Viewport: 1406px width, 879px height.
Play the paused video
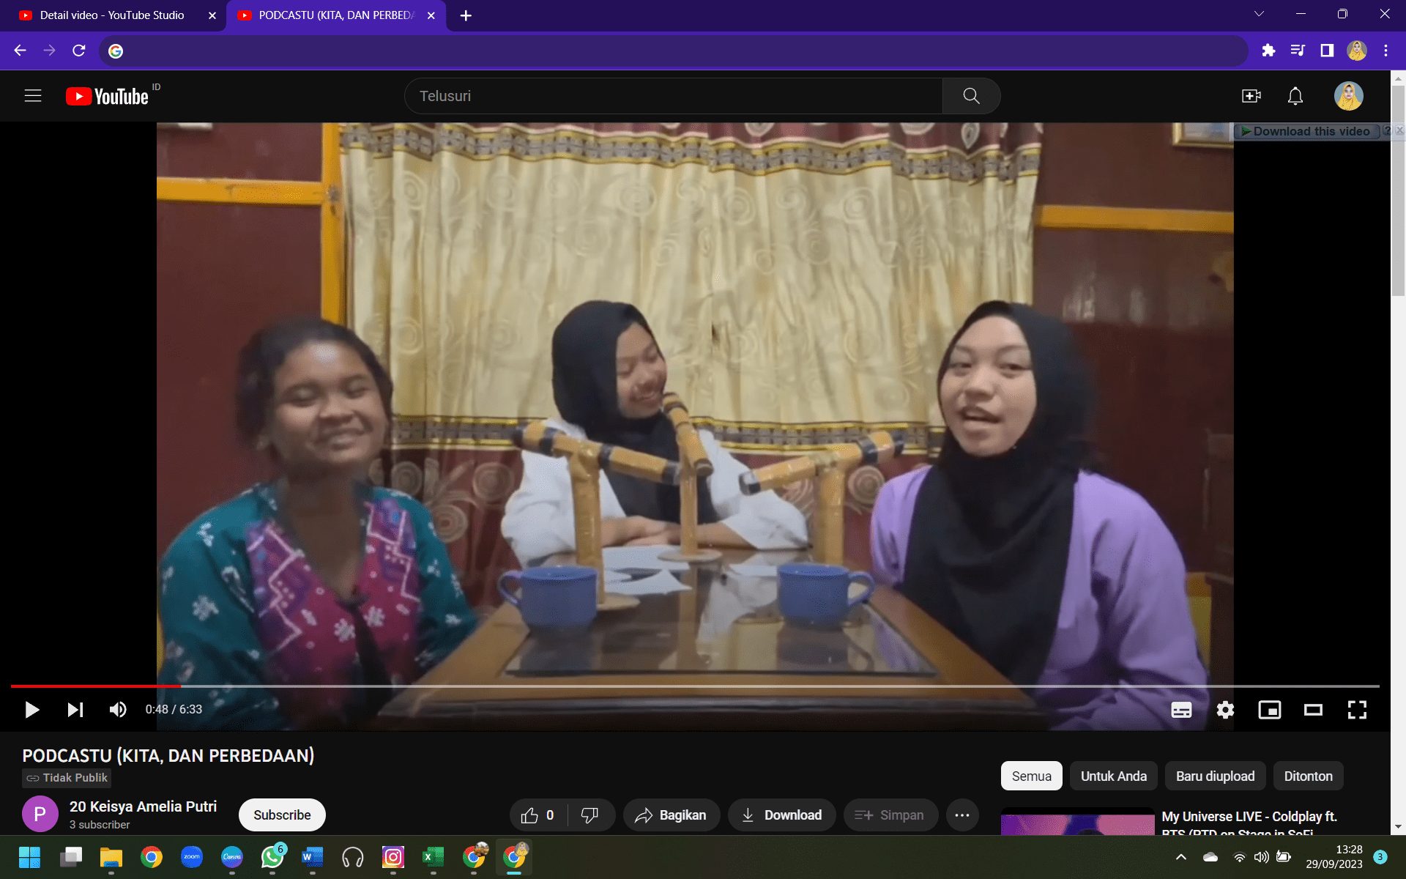[31, 709]
